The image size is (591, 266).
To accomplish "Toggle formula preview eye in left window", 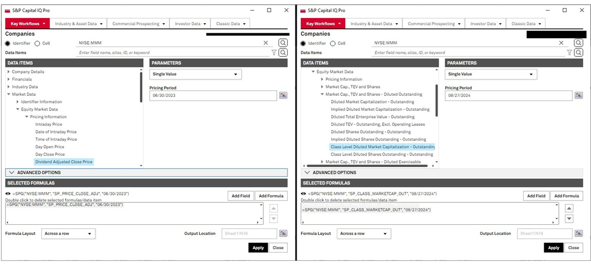I will point(7,193).
